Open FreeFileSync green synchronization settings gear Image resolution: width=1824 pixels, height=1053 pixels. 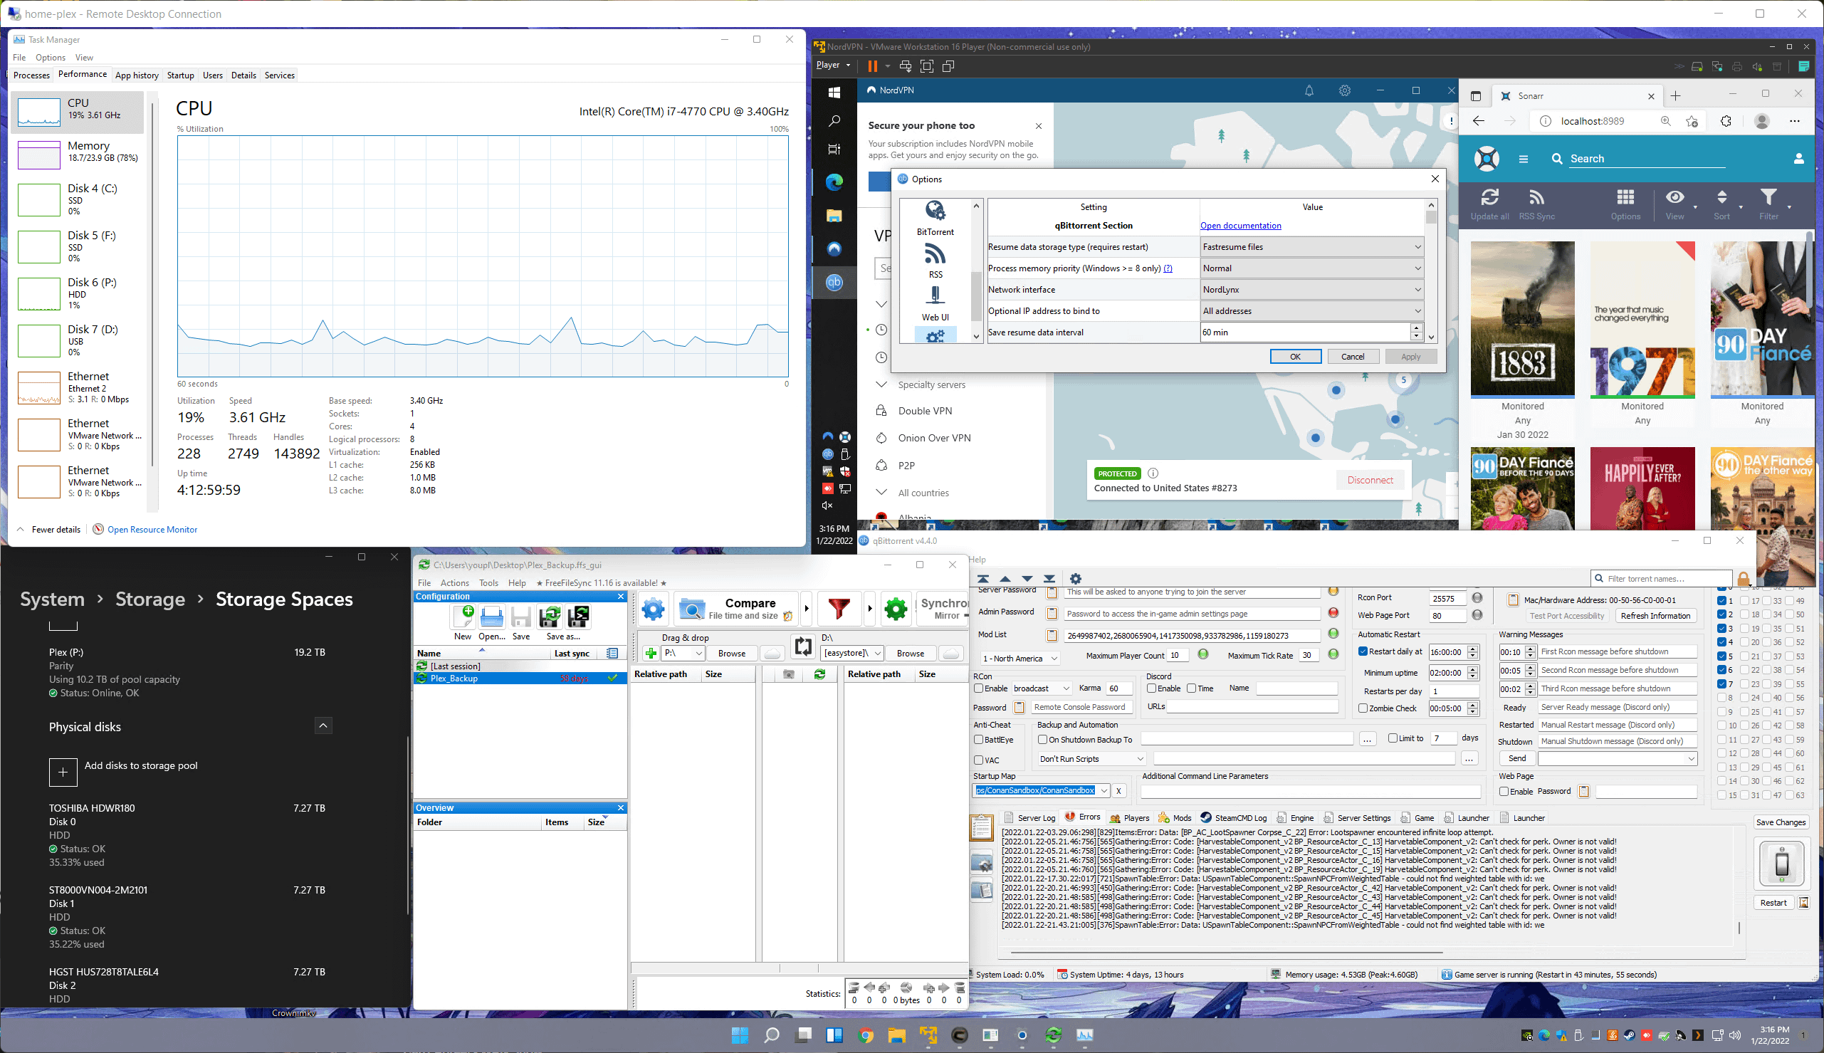[896, 609]
